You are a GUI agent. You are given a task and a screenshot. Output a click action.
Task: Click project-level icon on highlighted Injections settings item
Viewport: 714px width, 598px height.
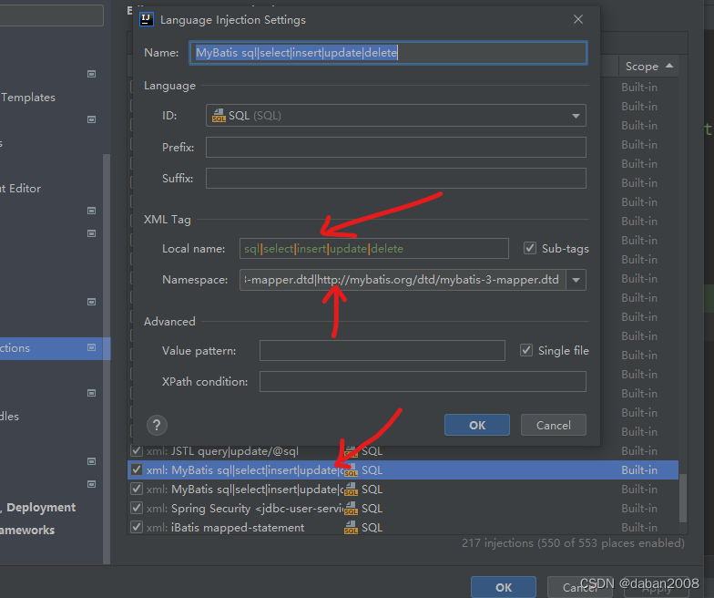coord(91,347)
